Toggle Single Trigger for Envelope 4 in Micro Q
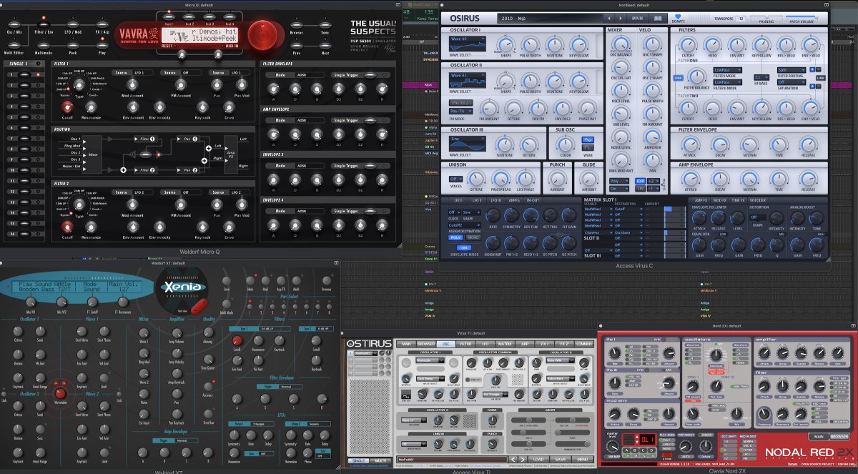The image size is (858, 474). 370,211
